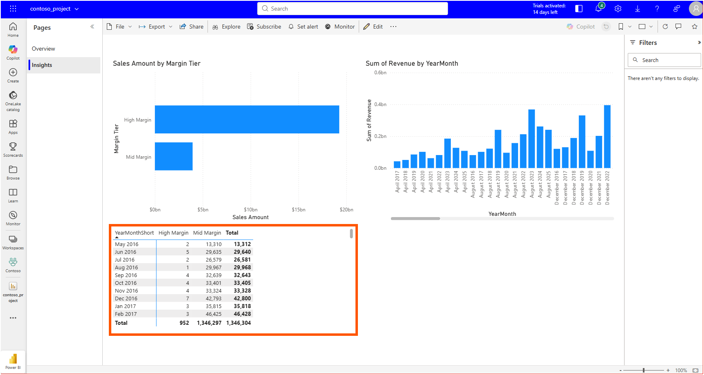
Task: Click Set alert in toolbar
Action: 303,27
